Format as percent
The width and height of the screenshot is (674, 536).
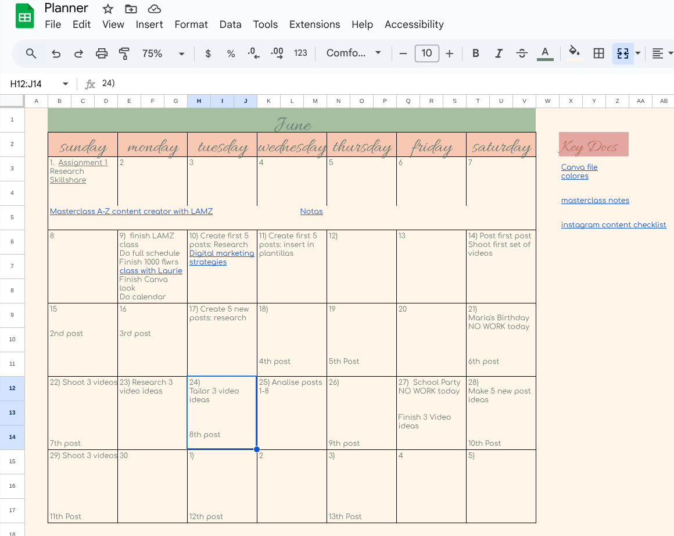tap(231, 53)
